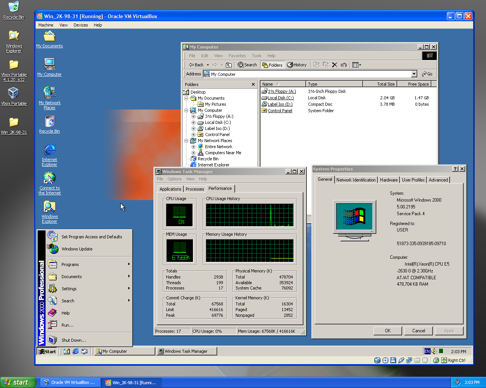Screen dimensions: 486x388
Task: Click the Copy To toolbar icon
Action: pyautogui.click(x=325, y=65)
